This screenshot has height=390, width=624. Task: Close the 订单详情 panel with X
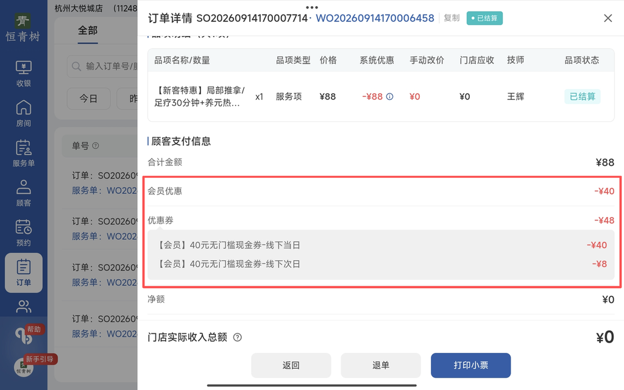[x=608, y=18]
